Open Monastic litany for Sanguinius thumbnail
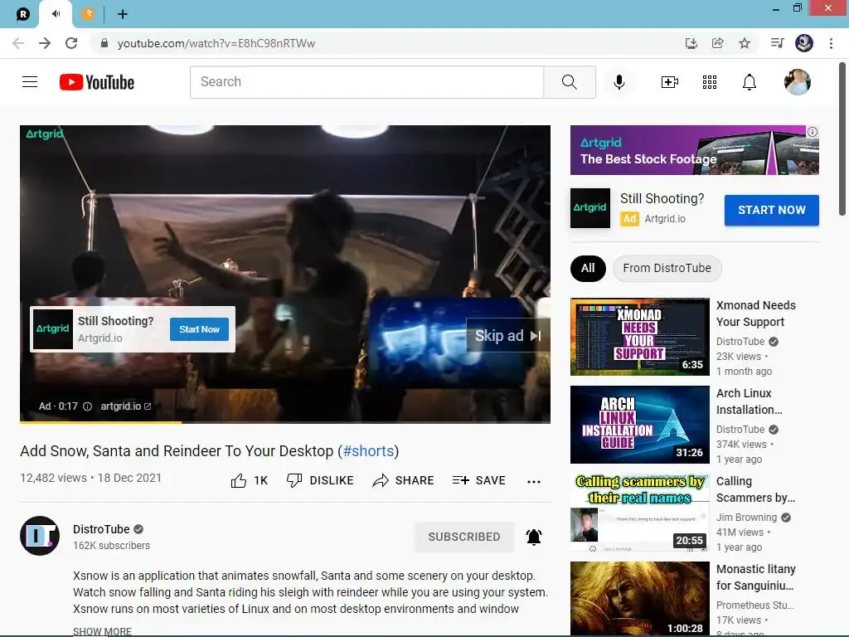The image size is (849, 637). tap(639, 599)
